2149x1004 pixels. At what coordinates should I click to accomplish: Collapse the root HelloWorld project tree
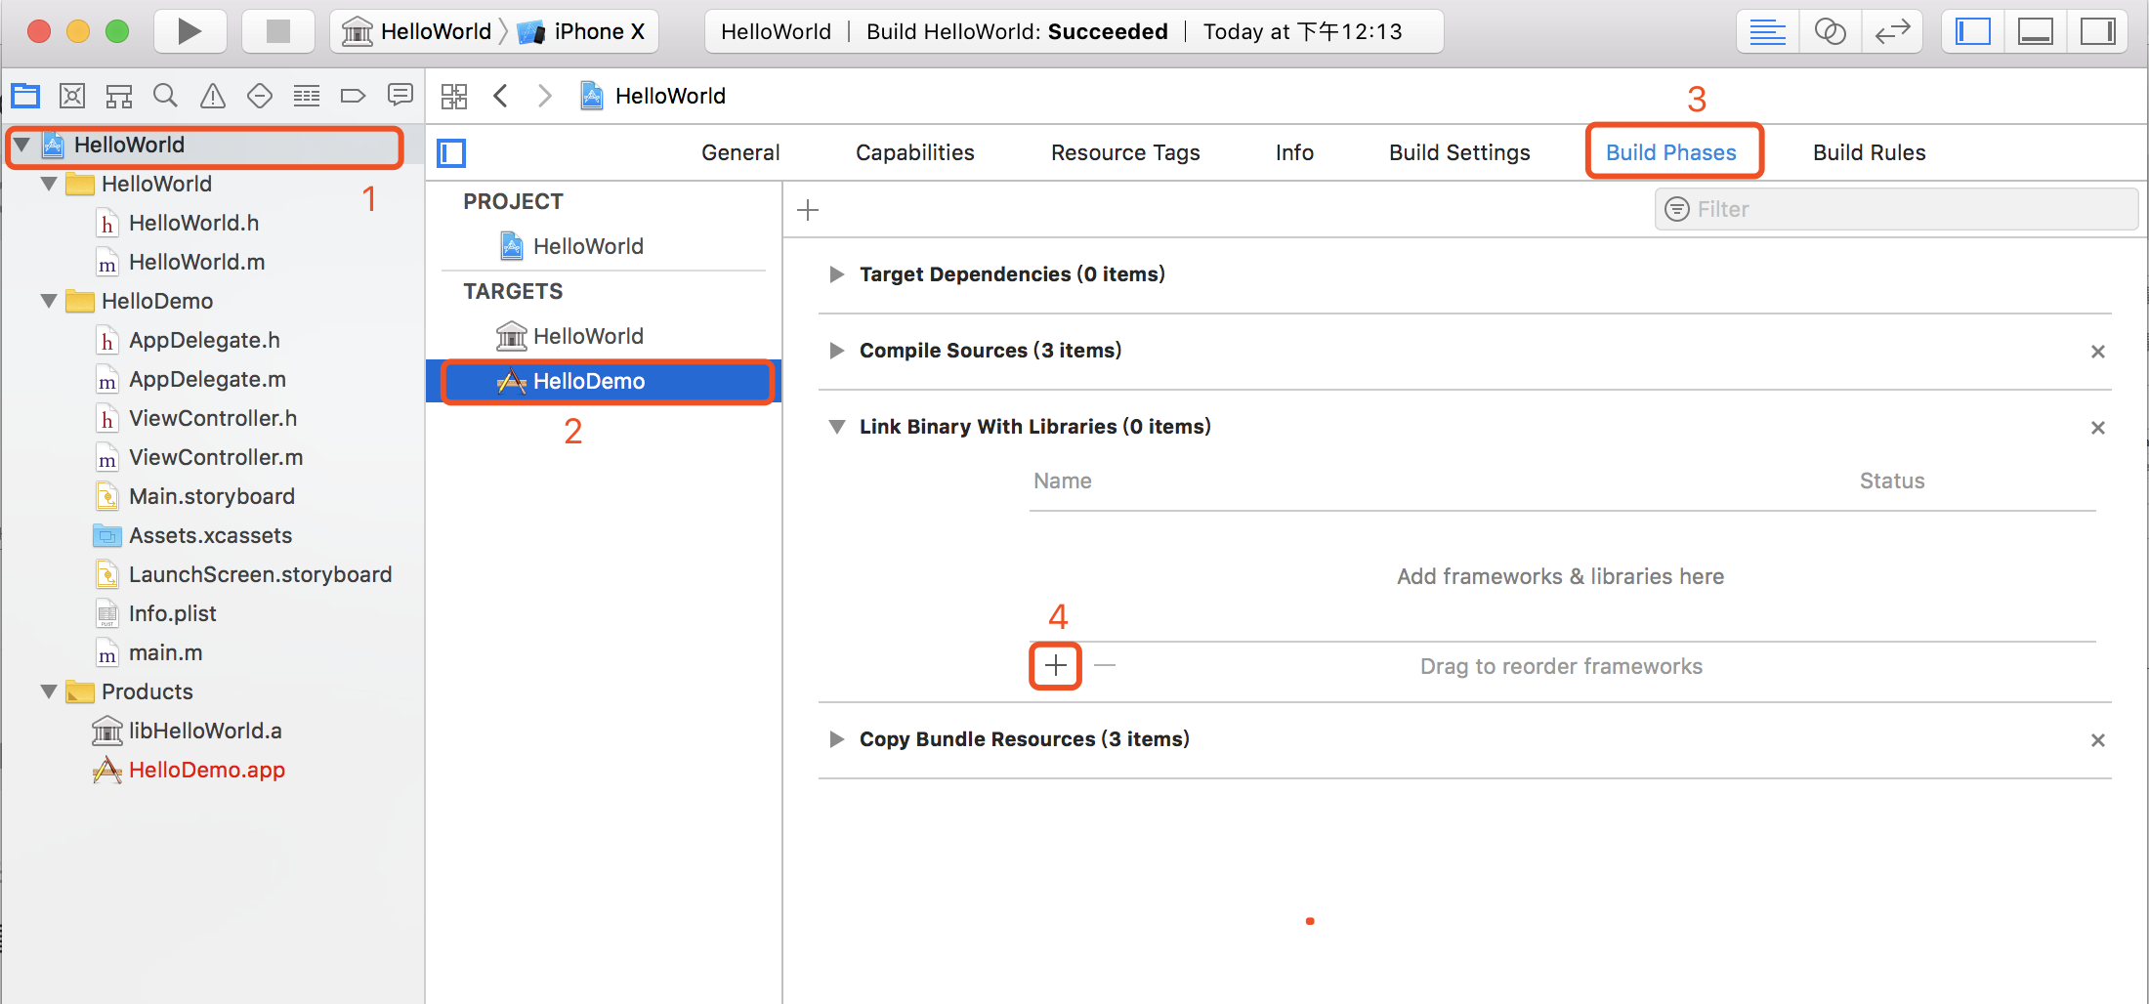pyautogui.click(x=22, y=146)
